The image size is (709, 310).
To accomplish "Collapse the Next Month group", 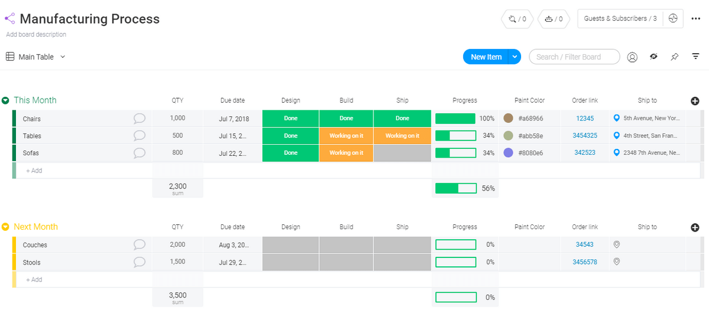I will [x=6, y=227].
